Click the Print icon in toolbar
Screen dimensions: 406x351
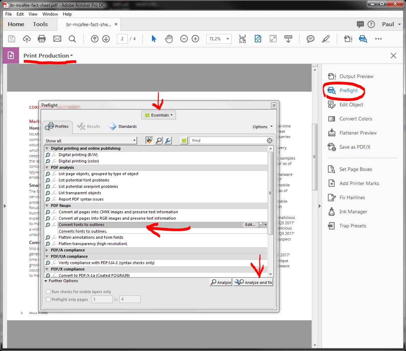point(42,39)
